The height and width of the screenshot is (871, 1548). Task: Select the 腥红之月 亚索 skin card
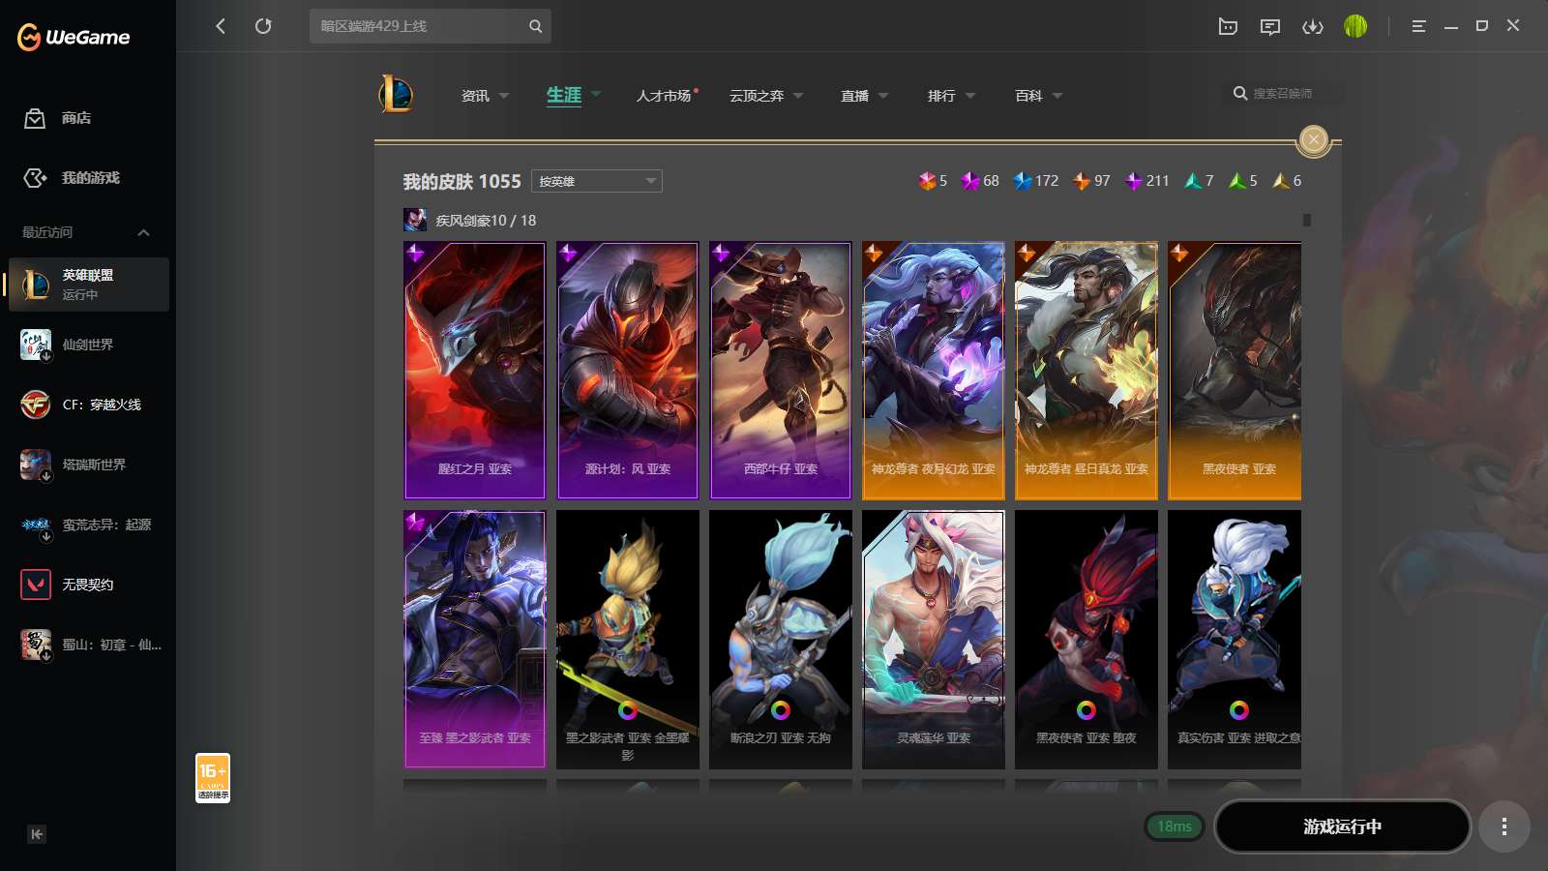(x=475, y=371)
